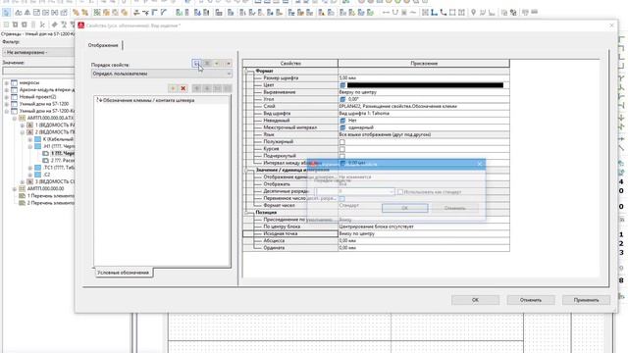This screenshot has width=628, height=353.
Task: Click the Применить button
Action: tap(587, 300)
